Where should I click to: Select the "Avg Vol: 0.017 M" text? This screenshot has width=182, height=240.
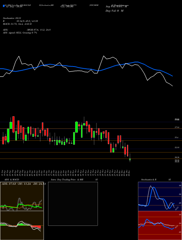pos(116,7)
